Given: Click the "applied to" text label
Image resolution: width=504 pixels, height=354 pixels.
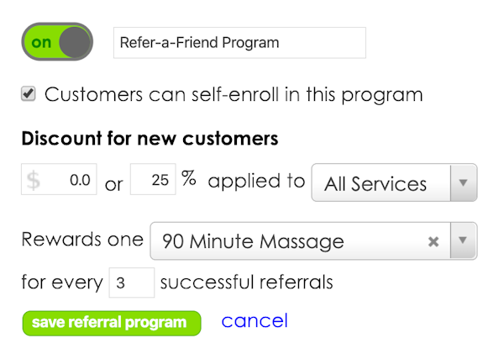Looking at the screenshot, I should tap(256, 181).
